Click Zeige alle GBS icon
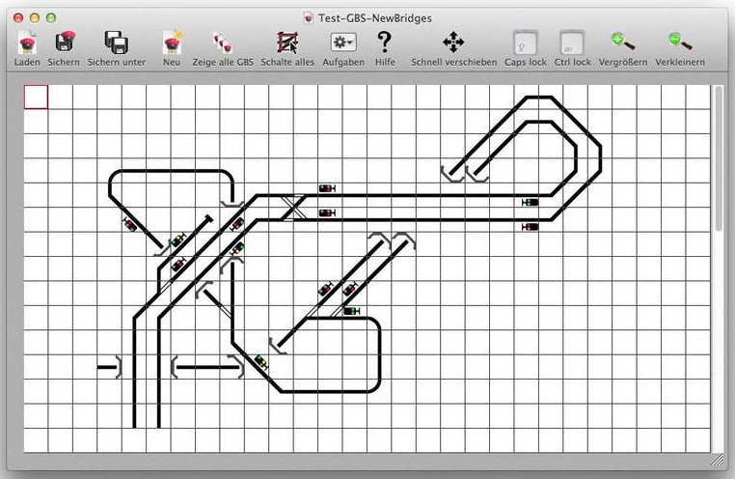 coord(223,42)
